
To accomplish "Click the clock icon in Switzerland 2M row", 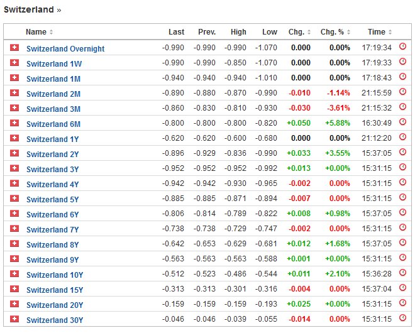I will coord(402,92).
